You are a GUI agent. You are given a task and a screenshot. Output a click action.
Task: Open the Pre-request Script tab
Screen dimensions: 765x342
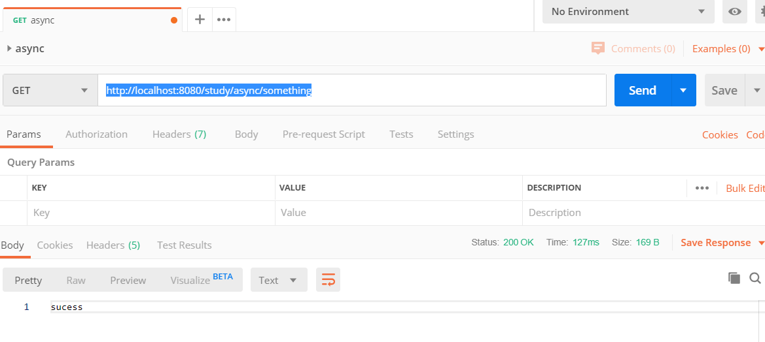[x=323, y=134]
